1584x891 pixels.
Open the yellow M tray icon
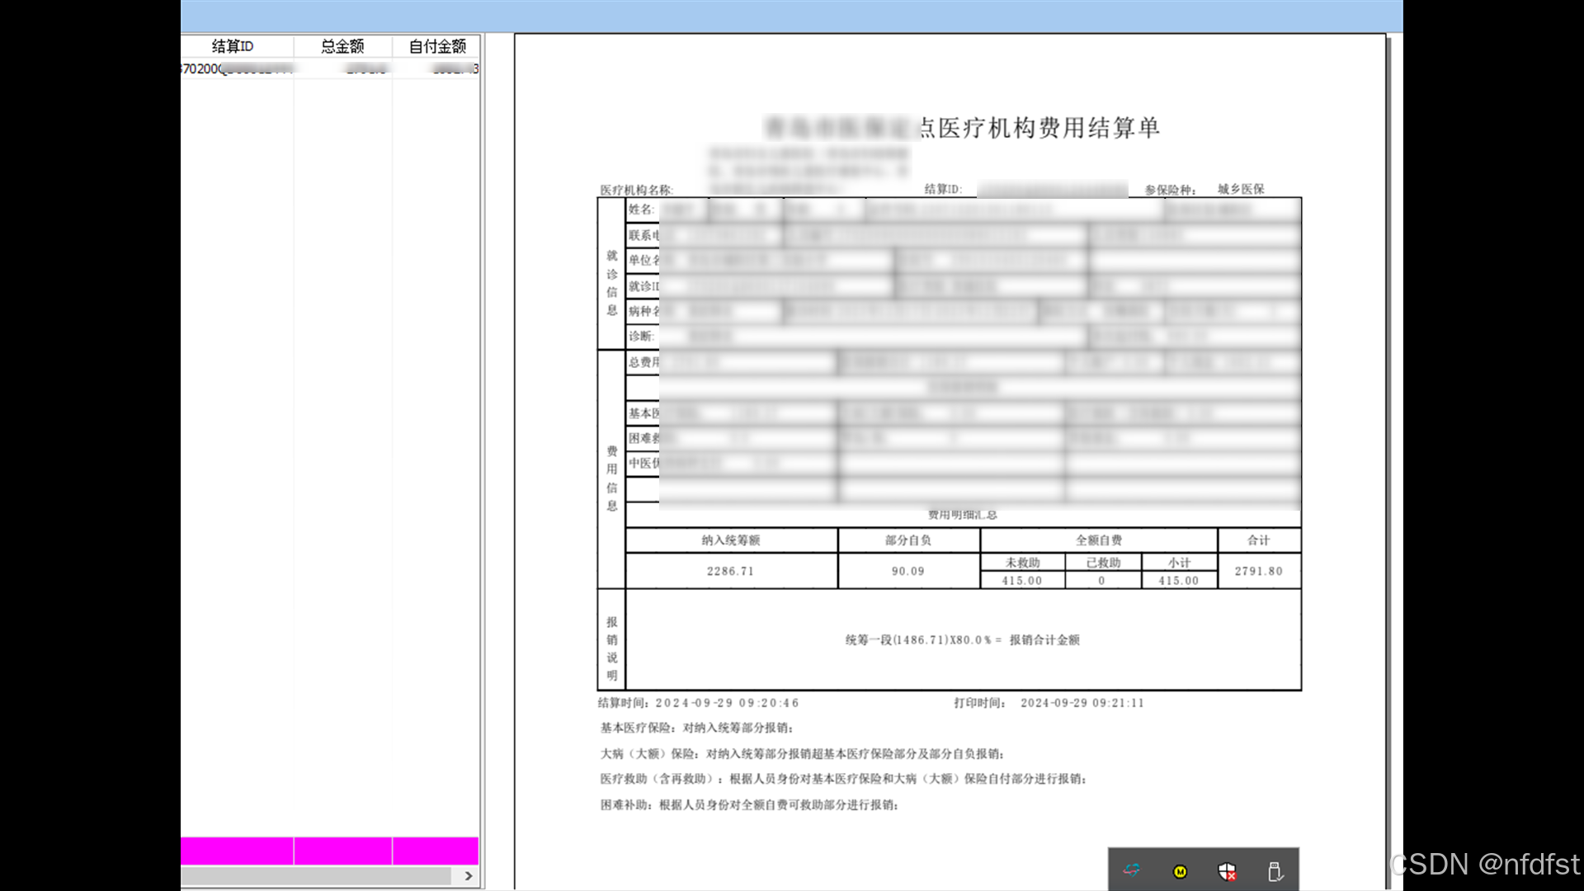click(1180, 871)
